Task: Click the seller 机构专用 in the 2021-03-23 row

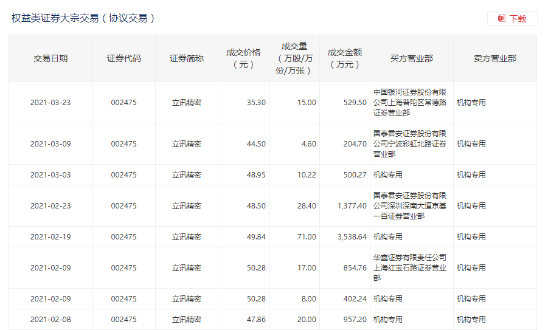Action: pos(471,103)
